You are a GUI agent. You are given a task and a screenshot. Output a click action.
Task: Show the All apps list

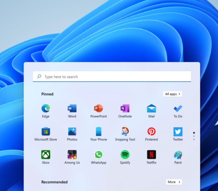(x=172, y=94)
